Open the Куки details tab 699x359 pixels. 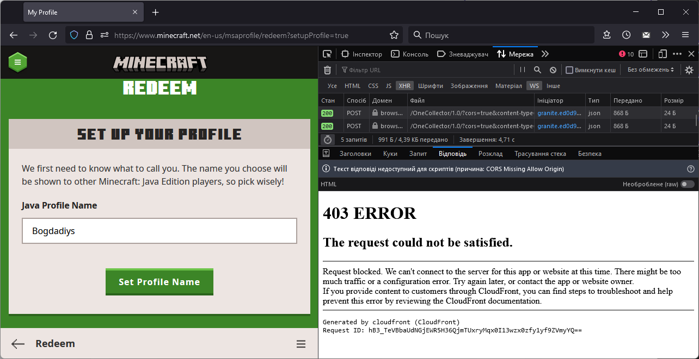[x=390, y=154]
